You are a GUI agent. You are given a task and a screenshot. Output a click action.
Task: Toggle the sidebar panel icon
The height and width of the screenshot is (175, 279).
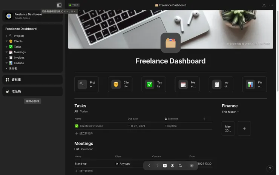(x=59, y=5)
